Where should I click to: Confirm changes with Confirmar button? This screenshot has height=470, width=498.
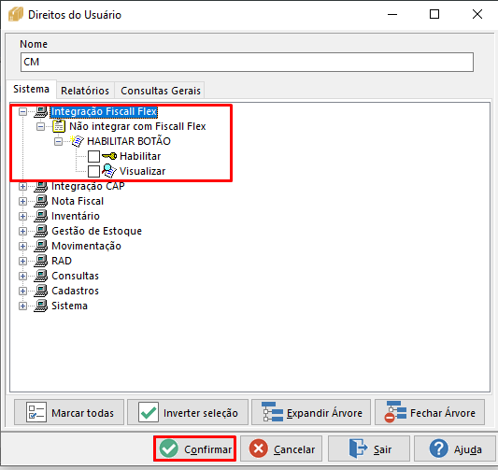[x=194, y=449]
